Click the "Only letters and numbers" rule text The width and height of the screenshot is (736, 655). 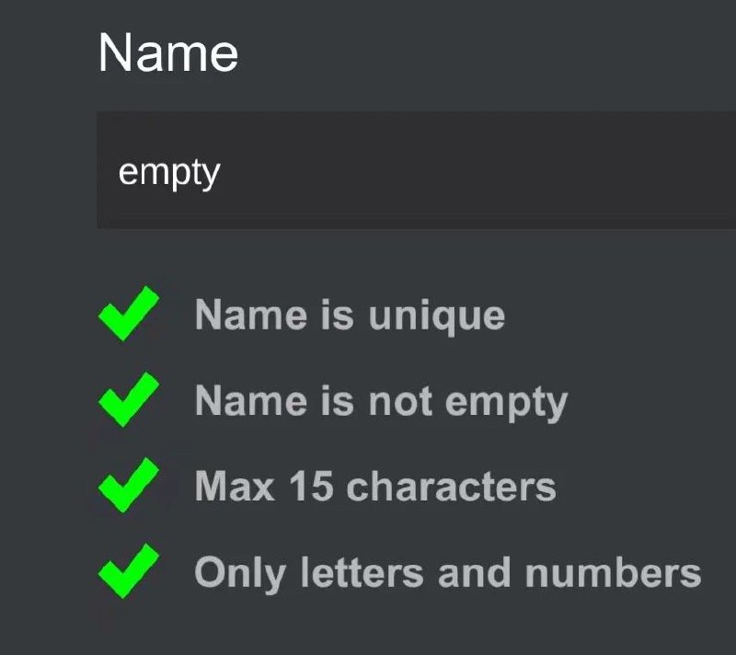click(447, 572)
